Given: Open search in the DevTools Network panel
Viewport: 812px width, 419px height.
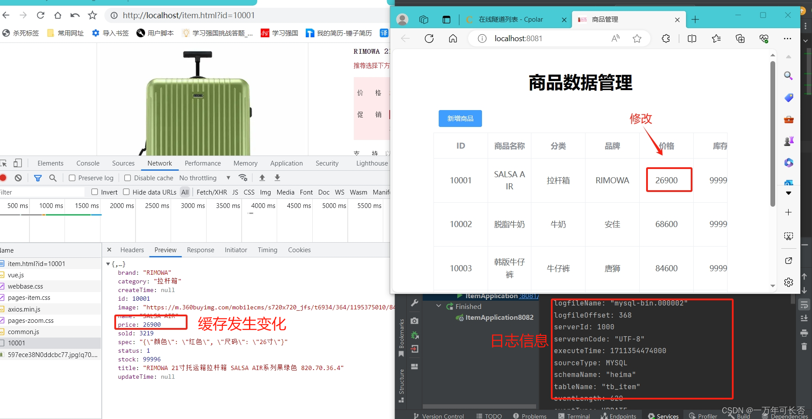Looking at the screenshot, I should [x=53, y=178].
